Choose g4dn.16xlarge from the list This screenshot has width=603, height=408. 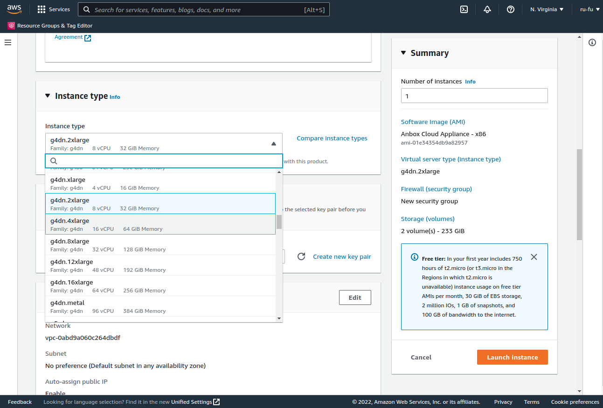(160, 286)
